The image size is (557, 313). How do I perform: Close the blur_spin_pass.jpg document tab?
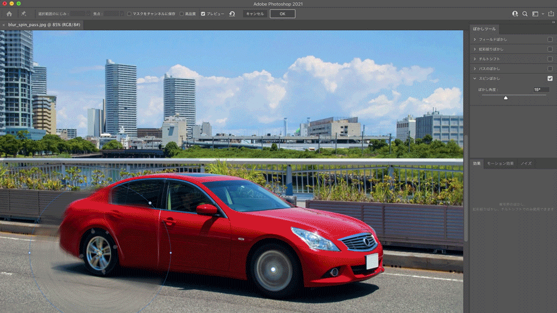[3, 25]
